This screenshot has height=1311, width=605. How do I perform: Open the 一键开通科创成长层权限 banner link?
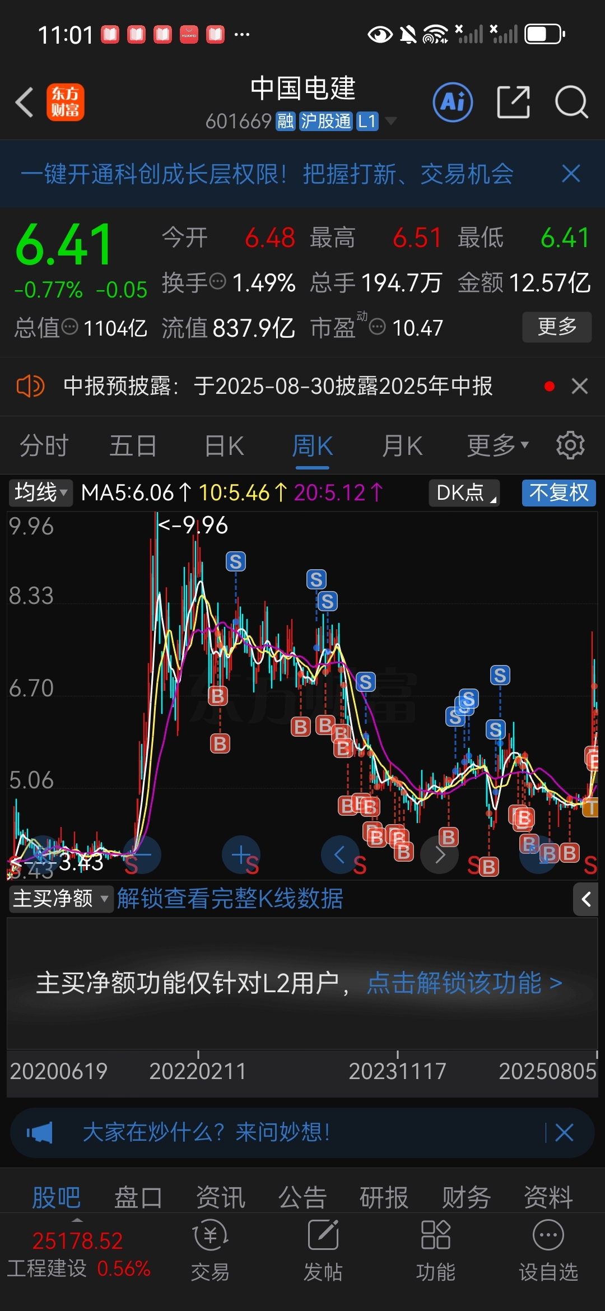(x=267, y=174)
